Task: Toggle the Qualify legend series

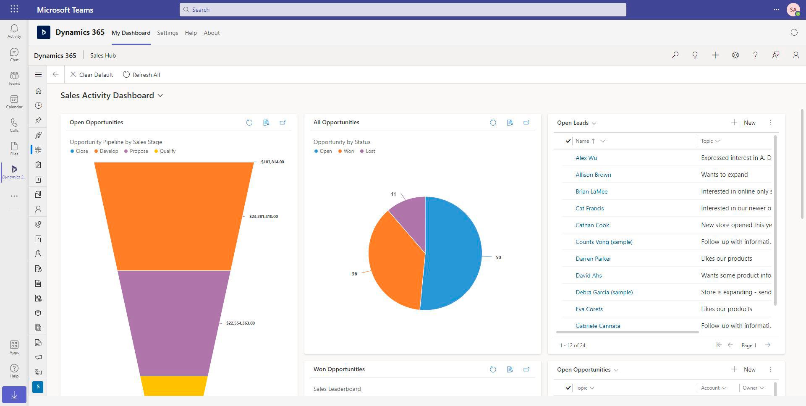Action: [x=165, y=151]
